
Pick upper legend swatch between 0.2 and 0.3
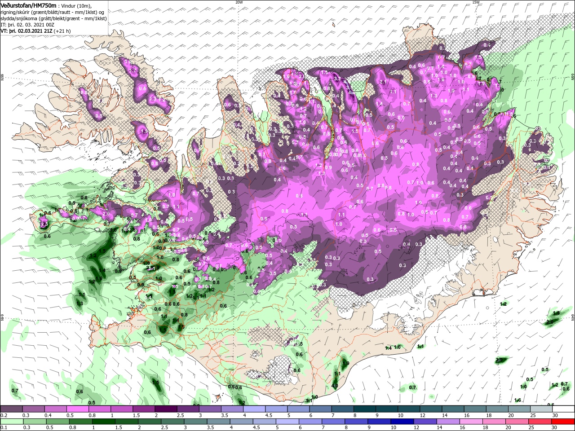click(x=11, y=409)
